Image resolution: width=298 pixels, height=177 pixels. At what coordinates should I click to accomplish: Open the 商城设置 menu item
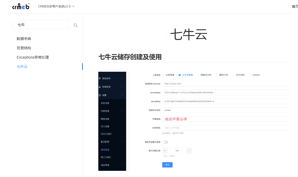(105, 119)
